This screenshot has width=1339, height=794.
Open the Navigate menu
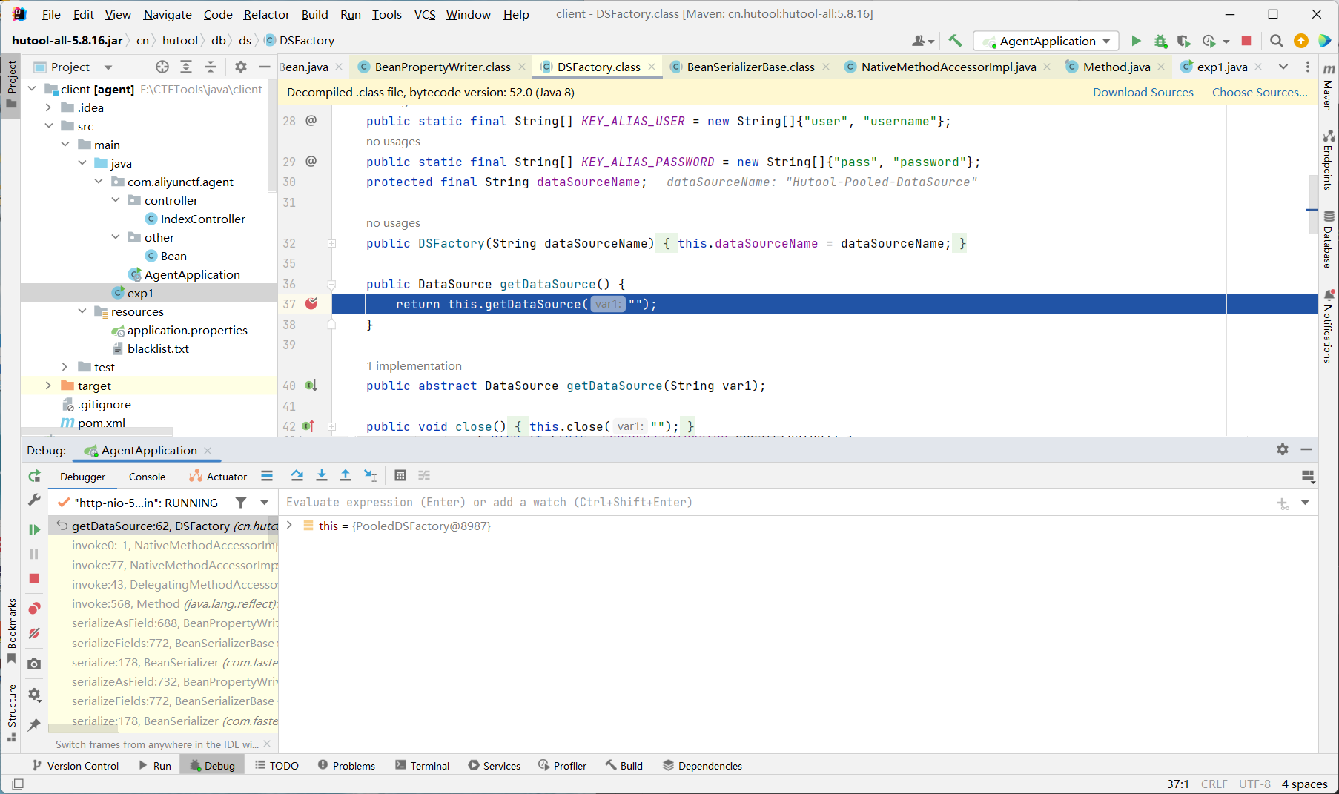[168, 14]
